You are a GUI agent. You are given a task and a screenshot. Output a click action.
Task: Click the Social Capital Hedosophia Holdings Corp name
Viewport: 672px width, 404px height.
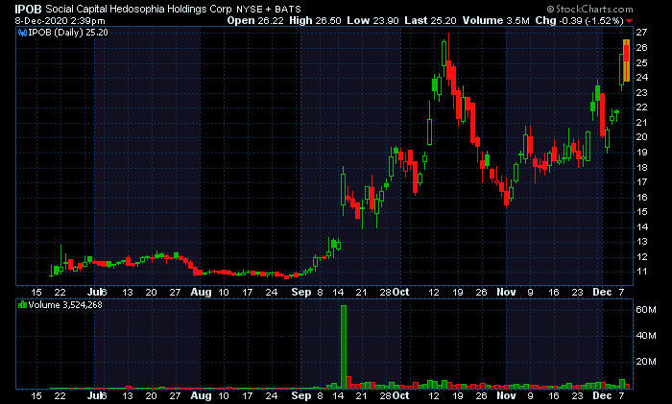pos(138,9)
